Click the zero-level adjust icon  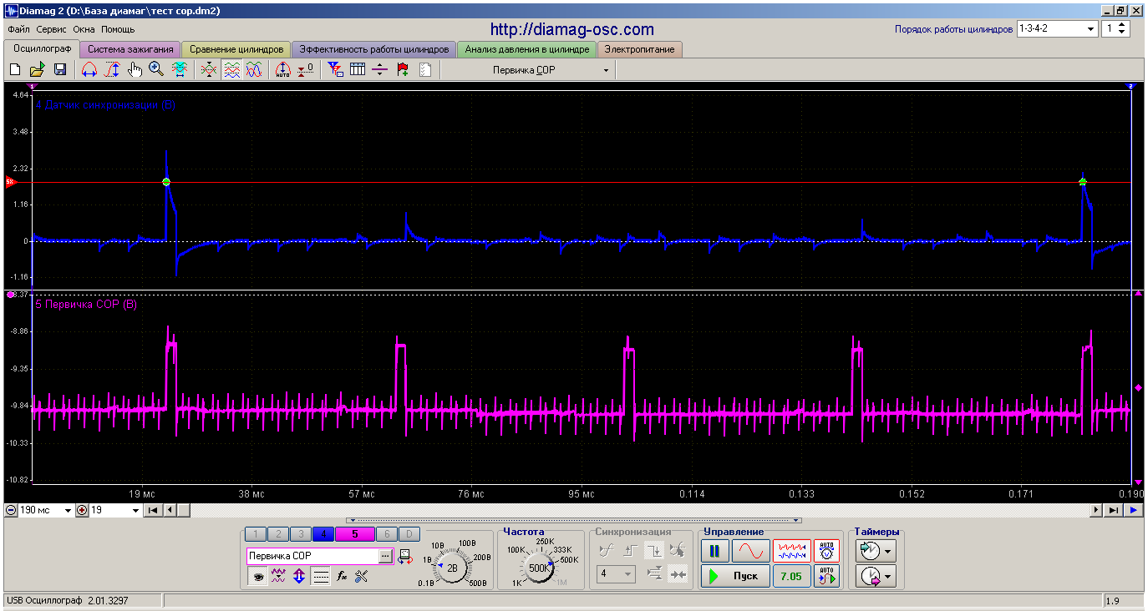click(306, 70)
